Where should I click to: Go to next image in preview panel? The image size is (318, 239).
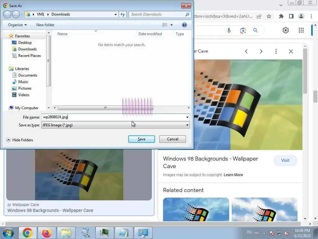261,51
